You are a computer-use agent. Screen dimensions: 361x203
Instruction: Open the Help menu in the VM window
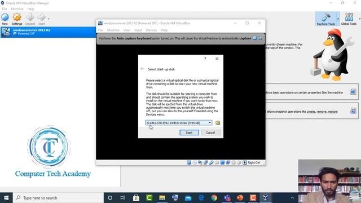pyautogui.click(x=164, y=30)
